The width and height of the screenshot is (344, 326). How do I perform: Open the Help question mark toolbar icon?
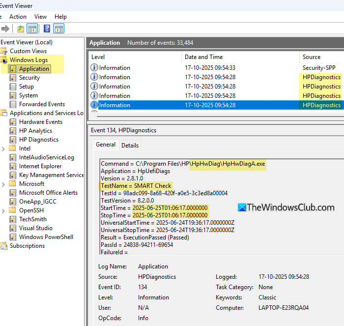(47, 29)
